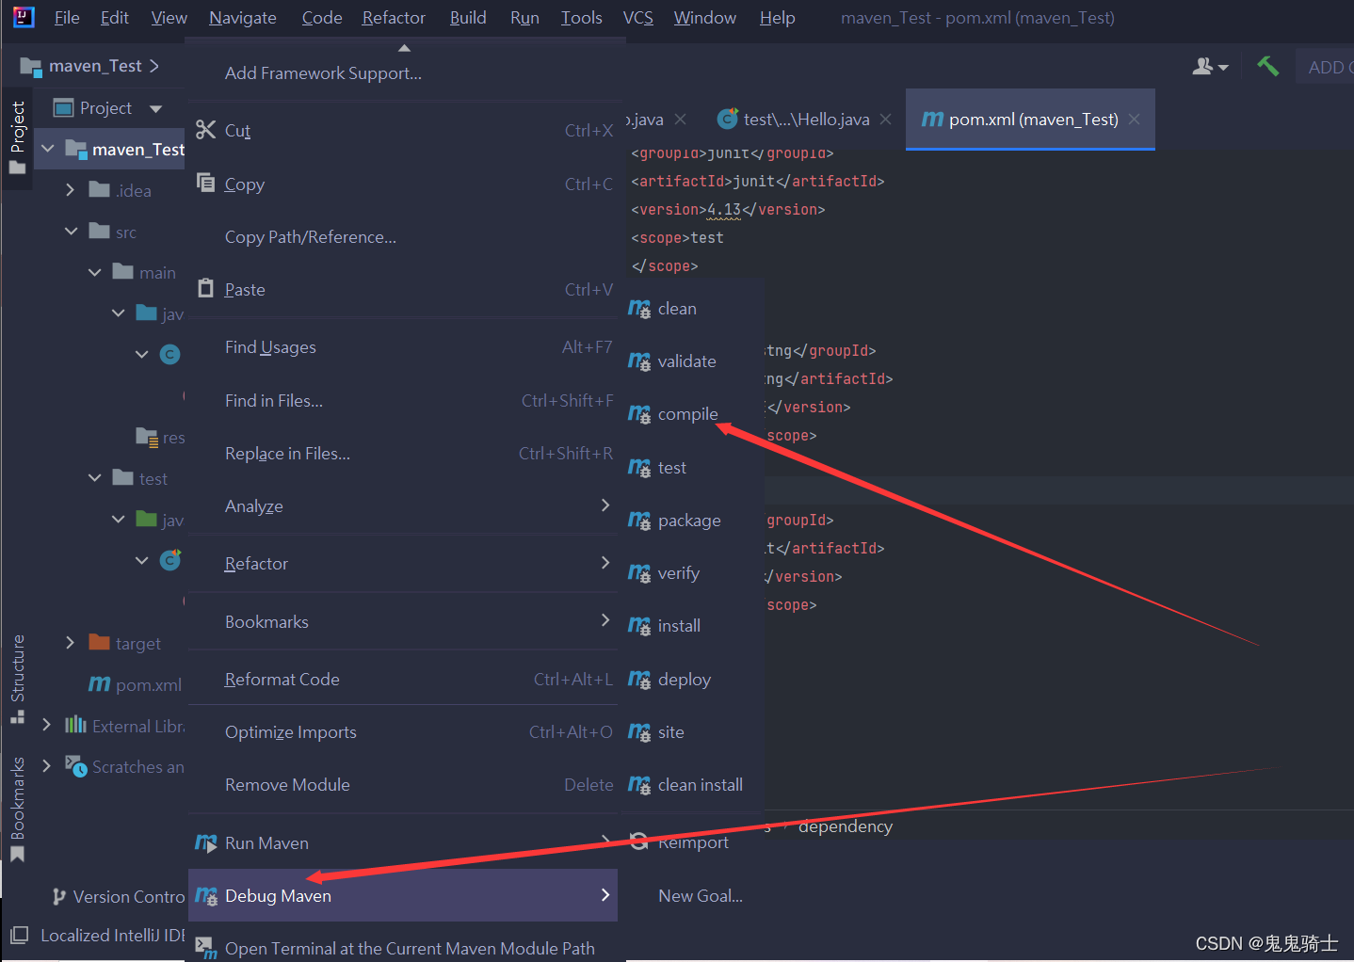Viewport: 1354px width, 962px height.
Task: Click the Reimport refresh icon
Action: click(639, 842)
